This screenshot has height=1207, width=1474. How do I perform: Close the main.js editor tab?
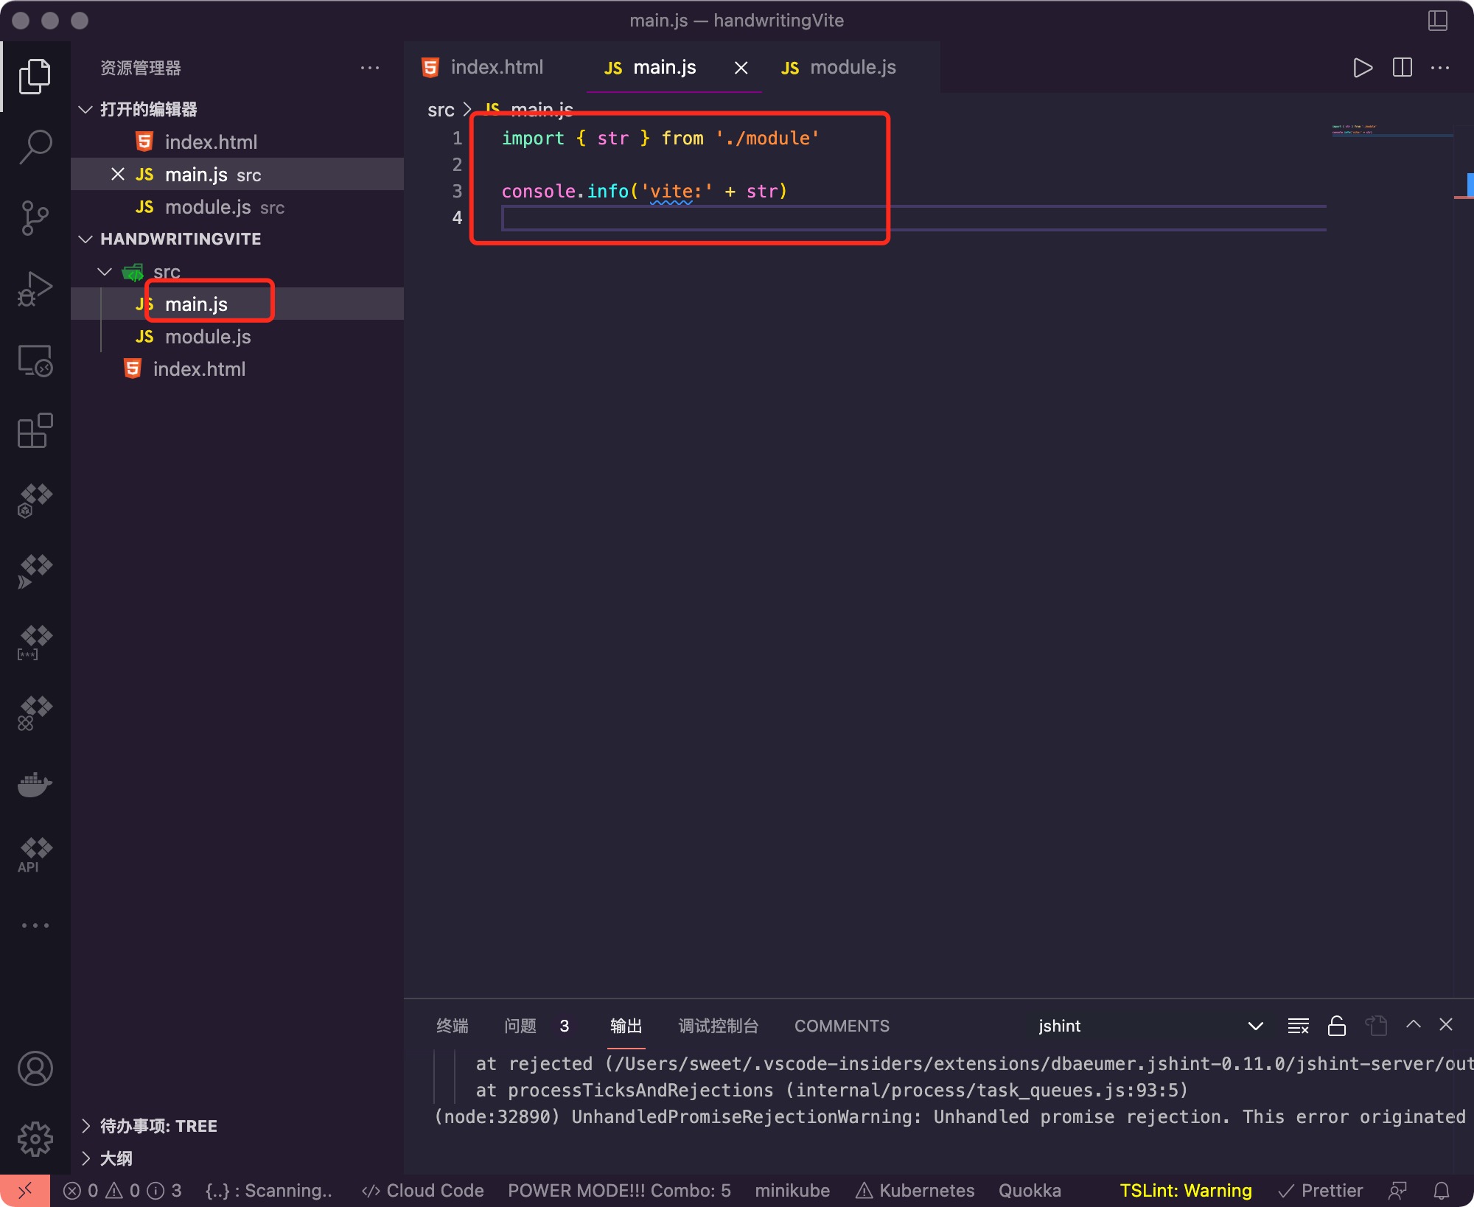tap(741, 68)
